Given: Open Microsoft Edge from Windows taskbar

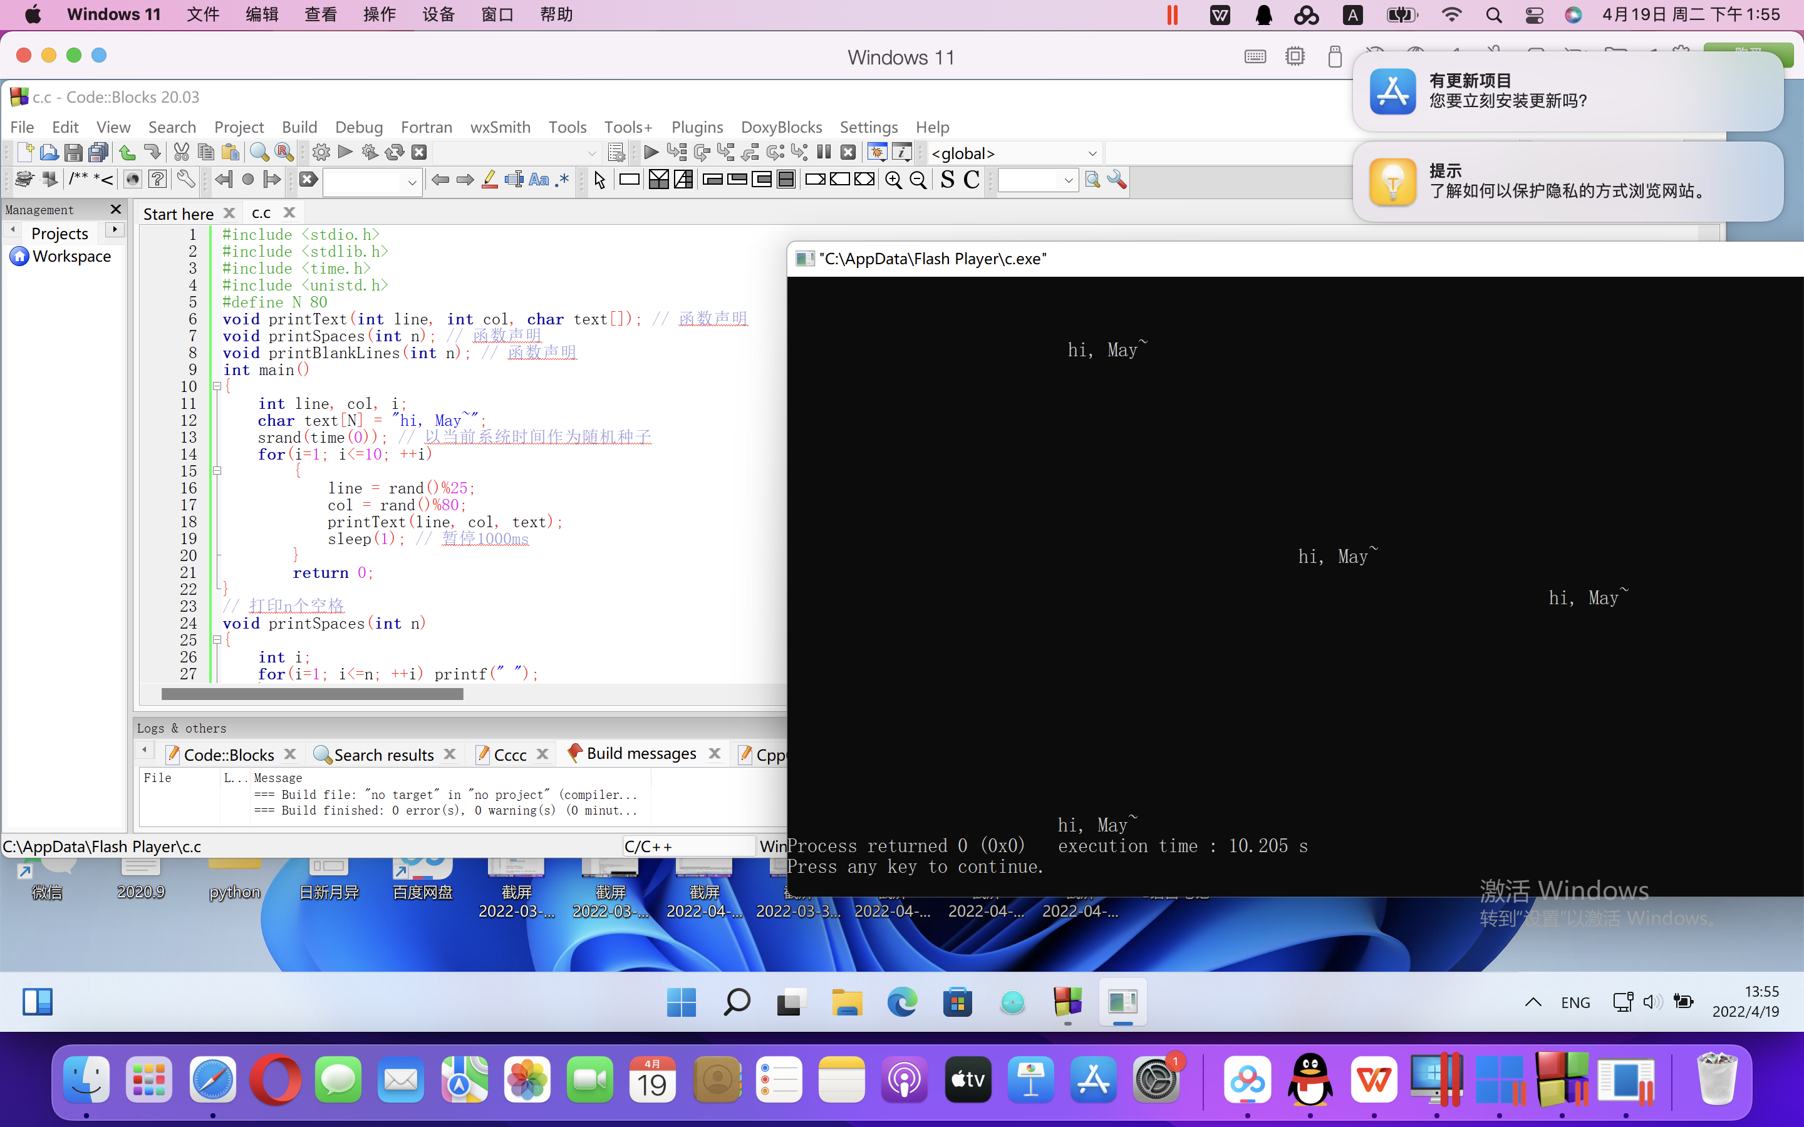Looking at the screenshot, I should pyautogui.click(x=902, y=1002).
